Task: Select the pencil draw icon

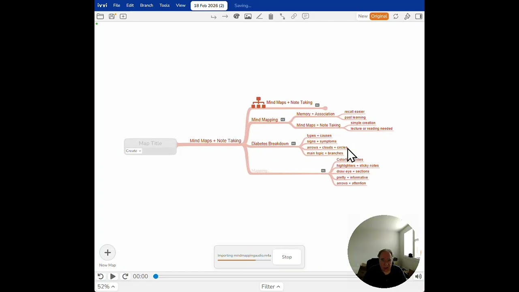Action: pyautogui.click(x=259, y=16)
